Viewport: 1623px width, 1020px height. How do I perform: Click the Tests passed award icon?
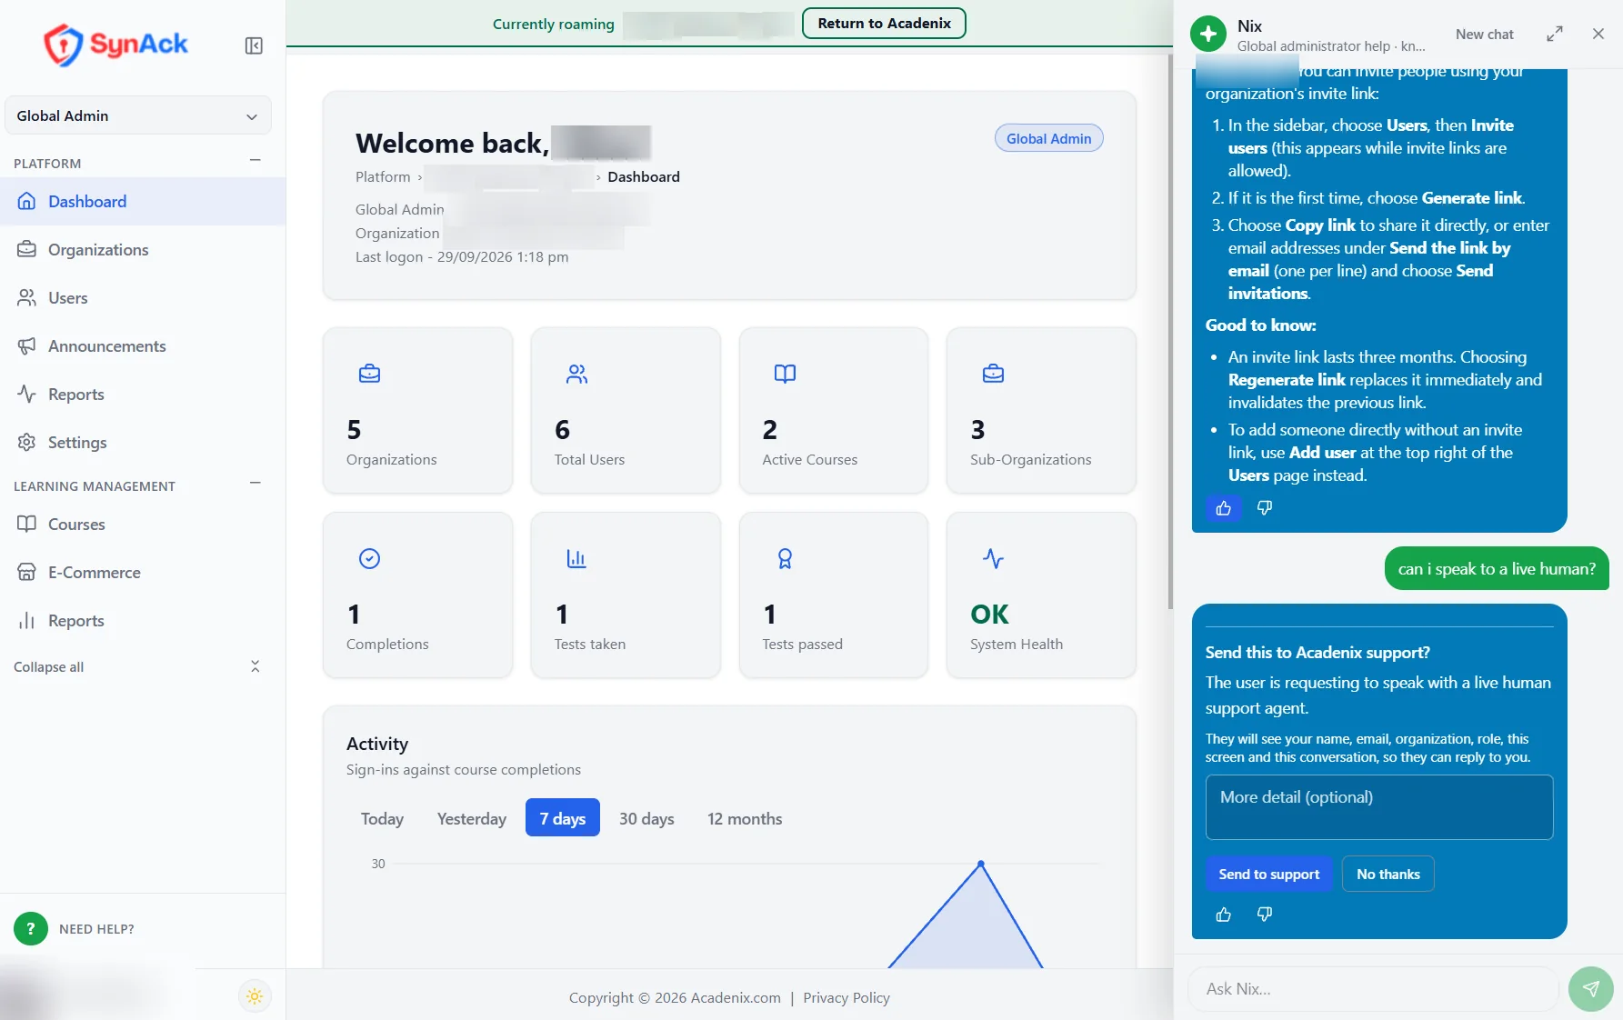point(785,558)
